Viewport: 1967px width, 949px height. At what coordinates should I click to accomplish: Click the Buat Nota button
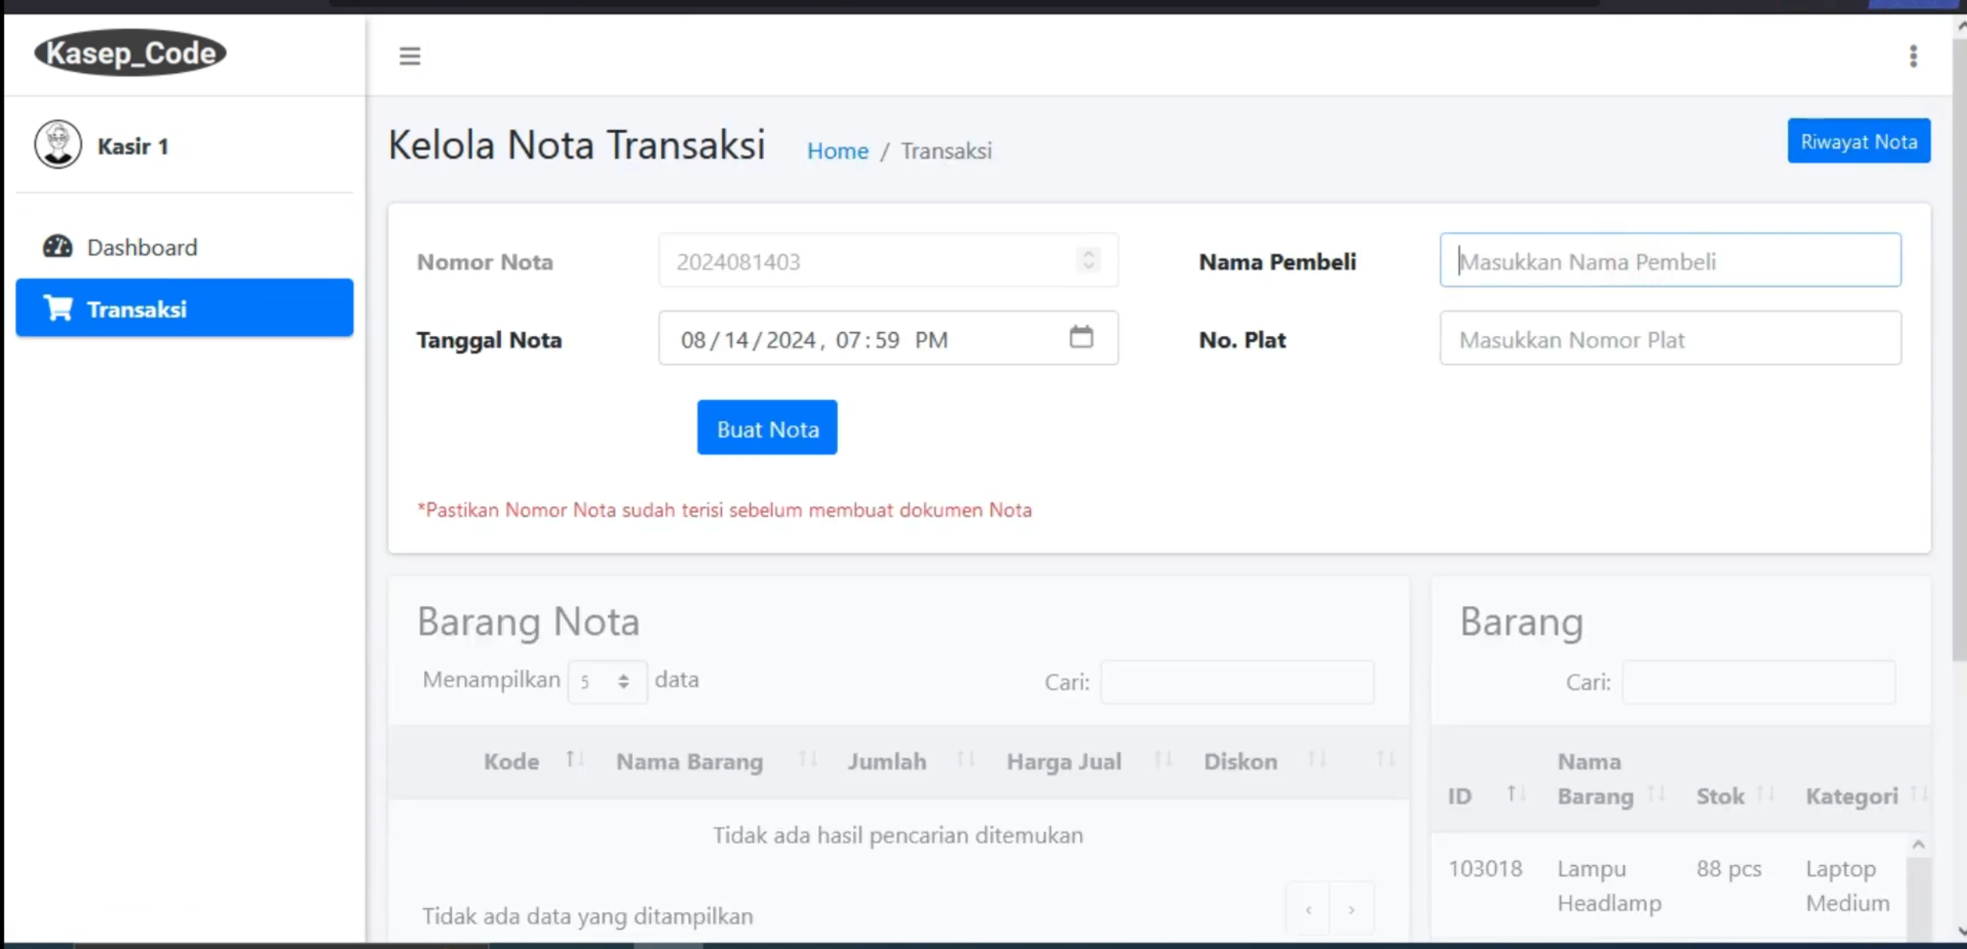pos(766,428)
